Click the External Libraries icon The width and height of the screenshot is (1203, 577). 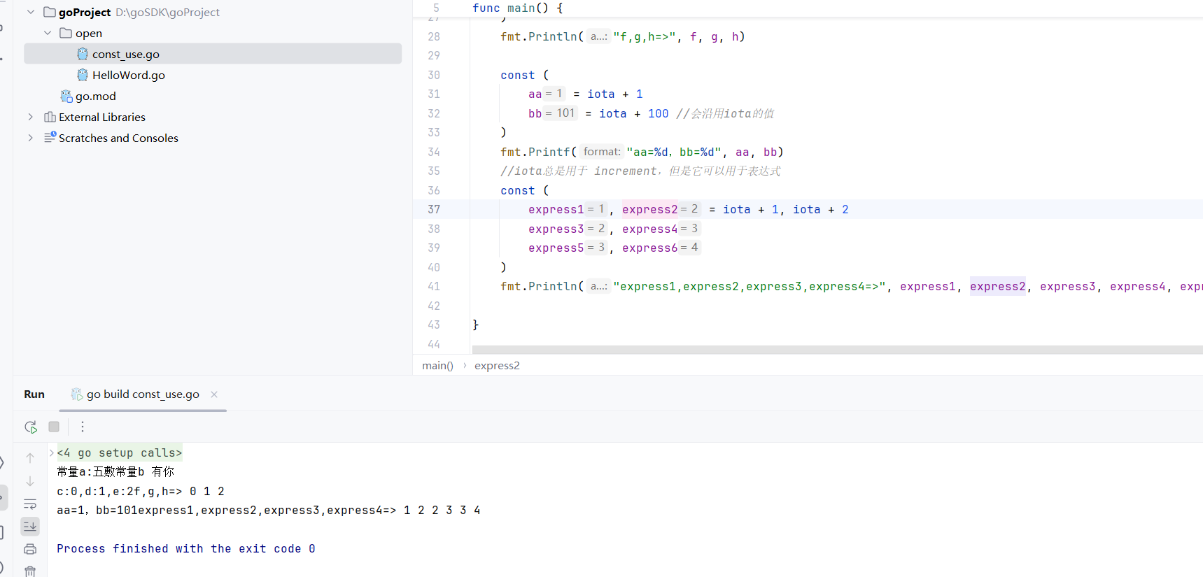click(x=50, y=117)
